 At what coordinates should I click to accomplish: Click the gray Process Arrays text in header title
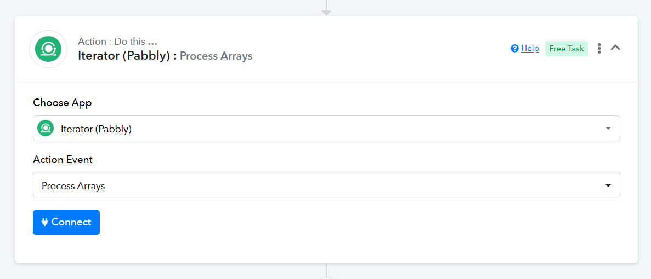[x=216, y=56]
